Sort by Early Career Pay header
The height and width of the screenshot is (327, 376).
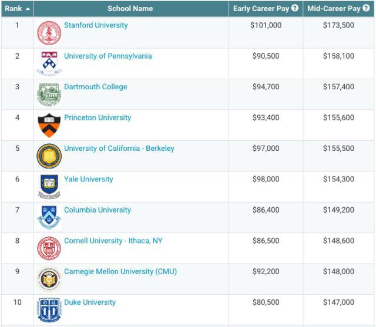point(261,8)
